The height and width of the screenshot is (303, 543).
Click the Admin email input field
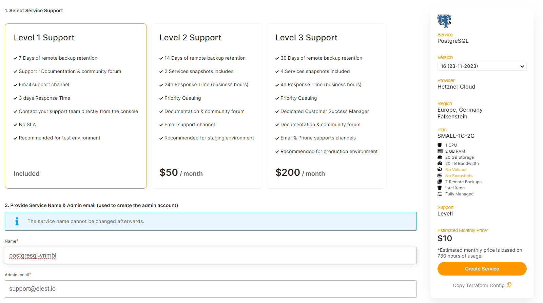point(210,289)
